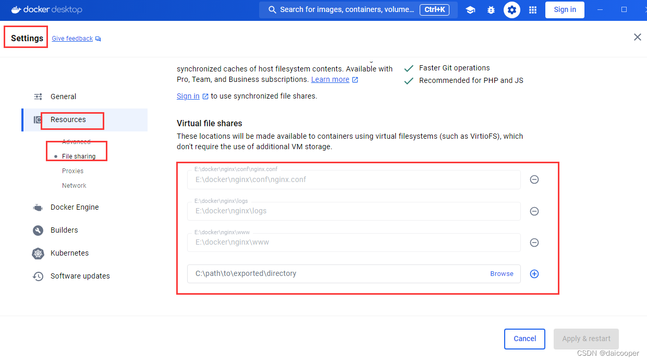This screenshot has width=647, height=362.
Task: Click the E:\docker\nginx\www path field
Action: 354,243
